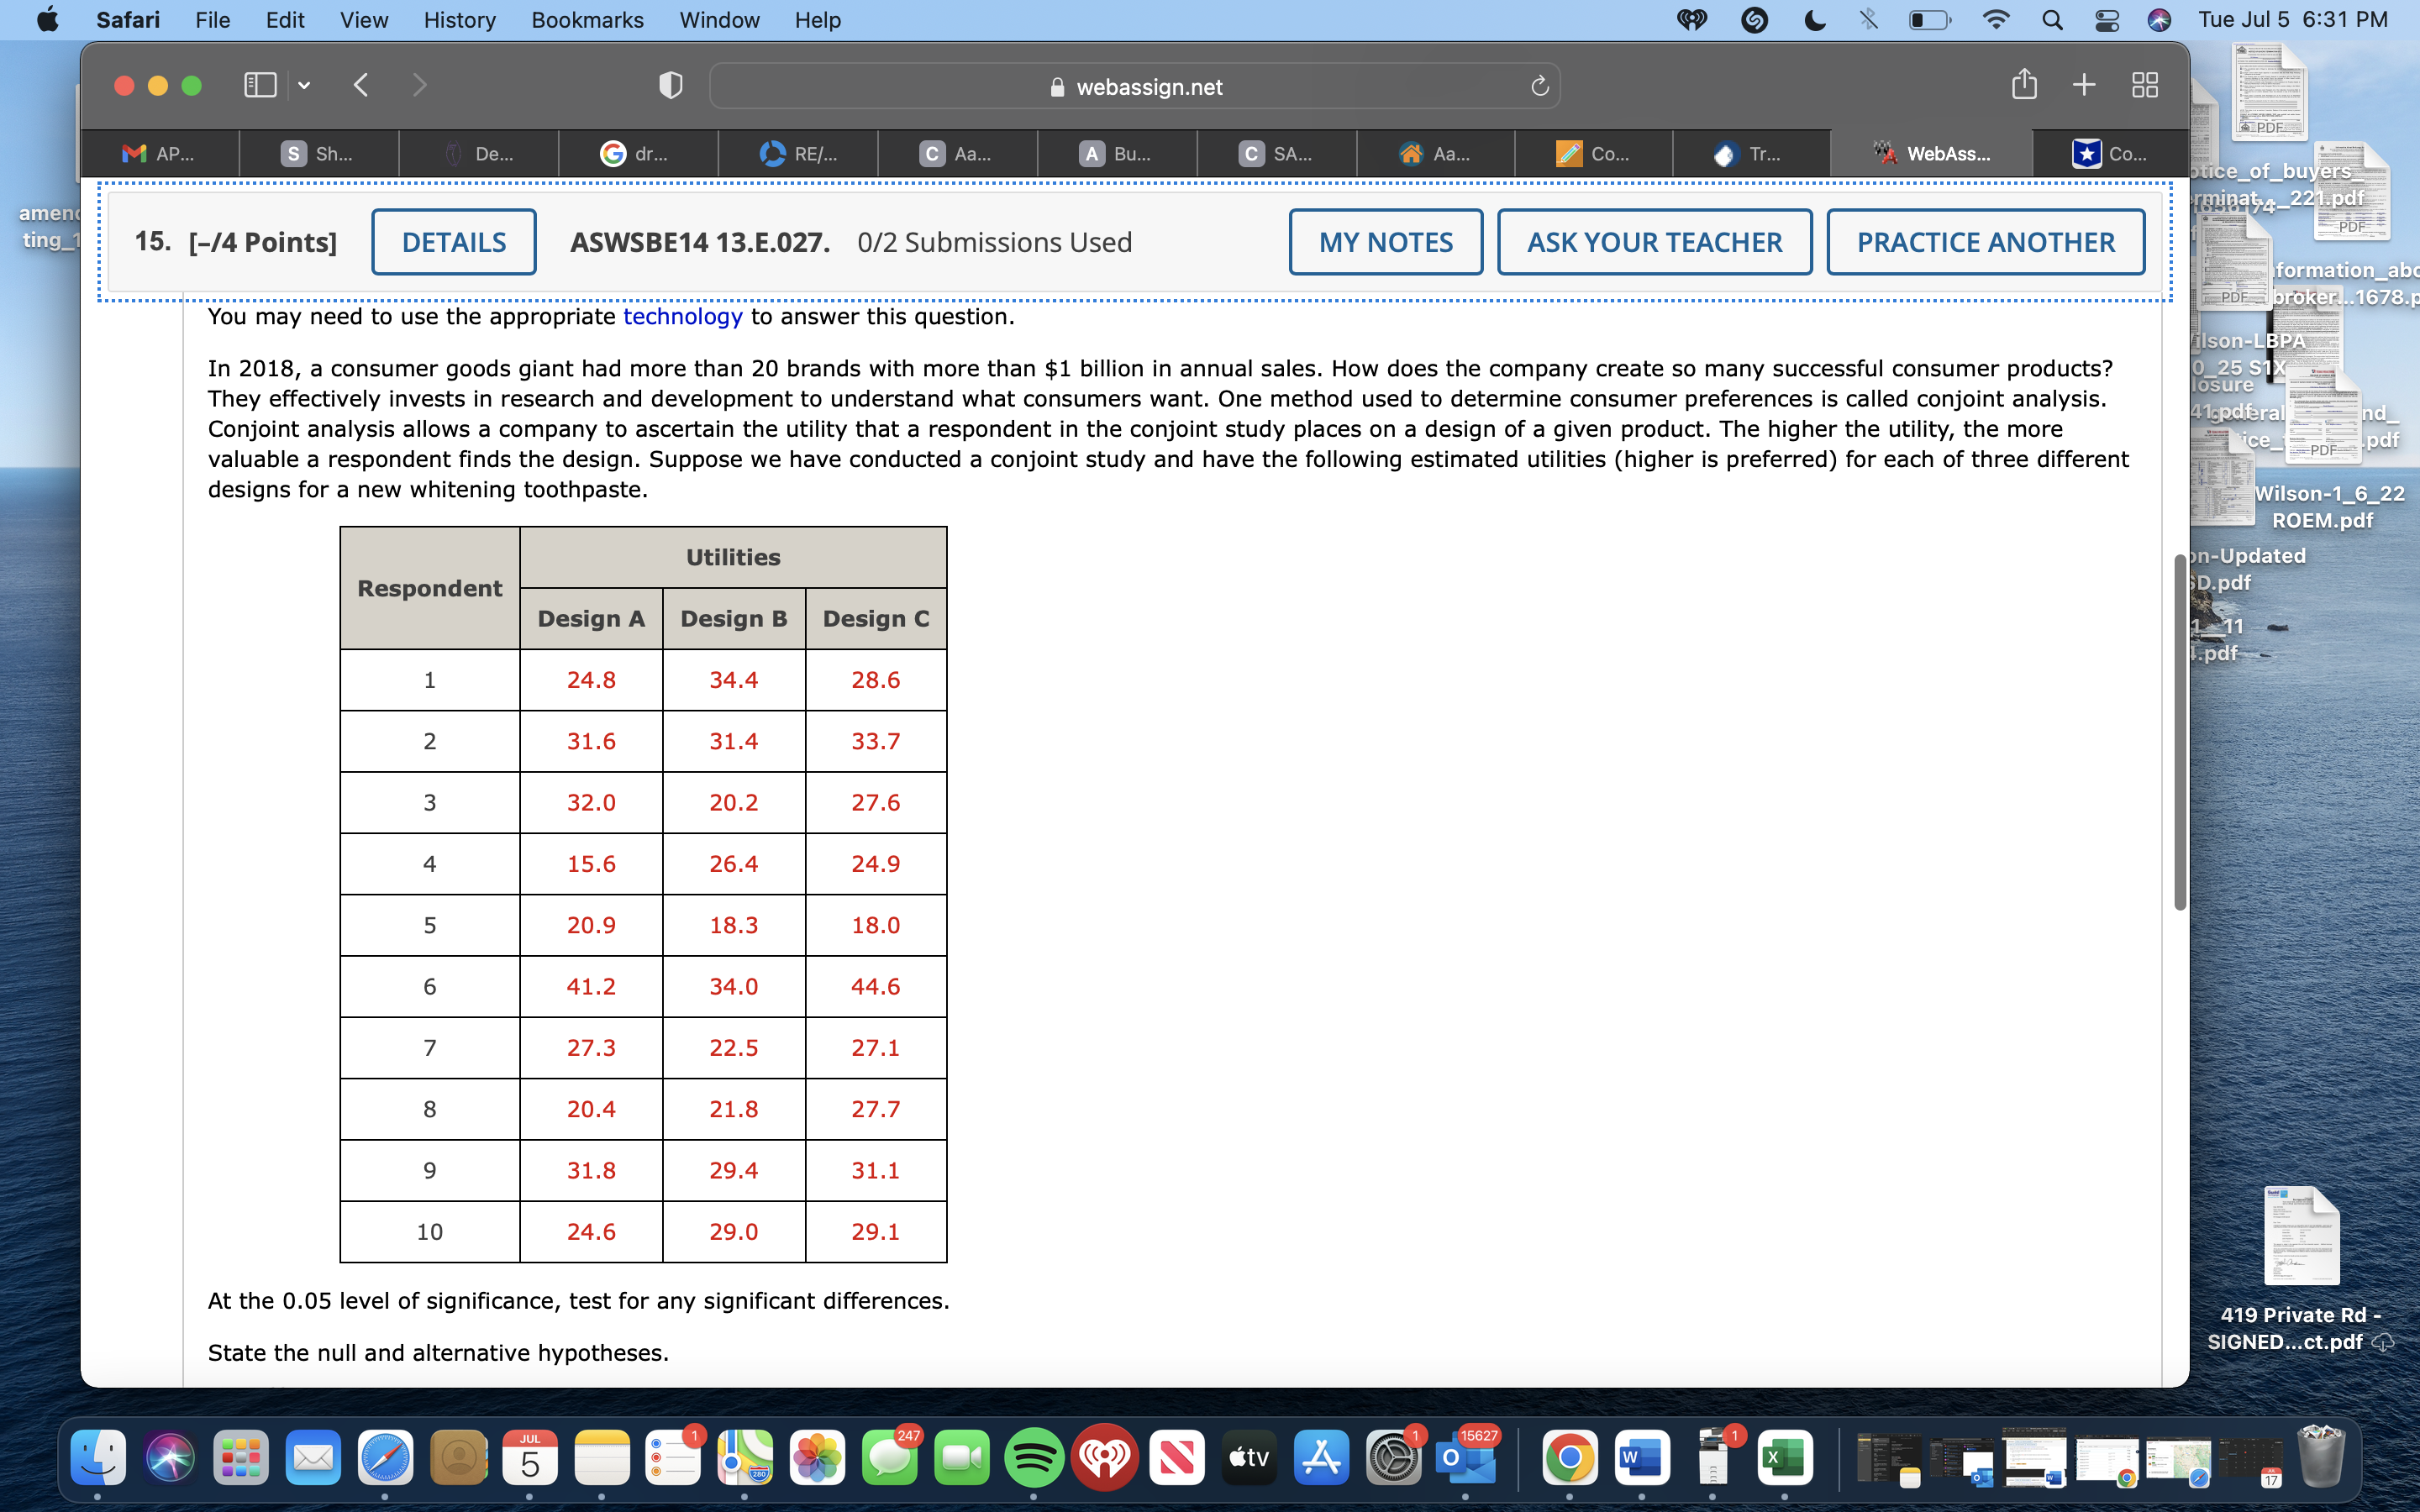Open the sidebar options dropdown chevron
The width and height of the screenshot is (2420, 1512).
304,86
